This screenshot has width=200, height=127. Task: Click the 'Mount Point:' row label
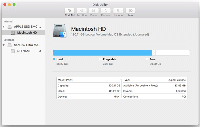(65, 80)
